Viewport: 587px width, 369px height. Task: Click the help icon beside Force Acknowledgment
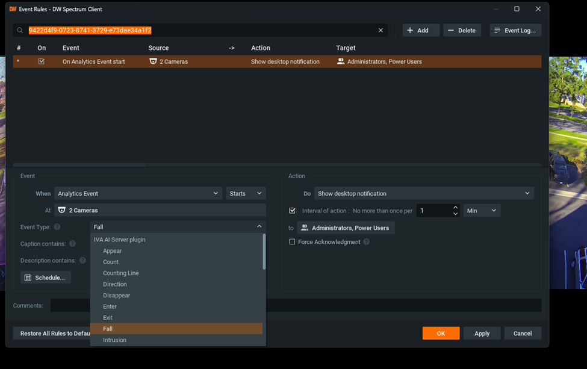pos(366,241)
